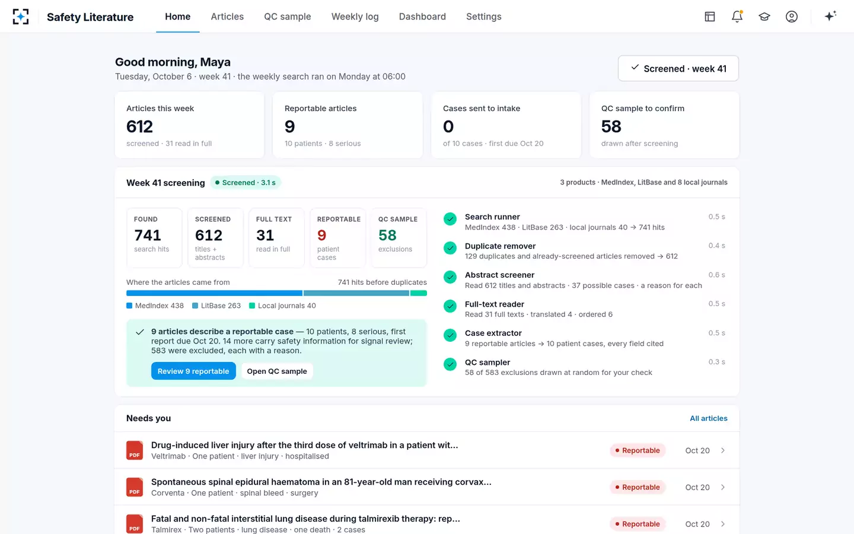Click the Case extractor status check icon

(x=450, y=335)
